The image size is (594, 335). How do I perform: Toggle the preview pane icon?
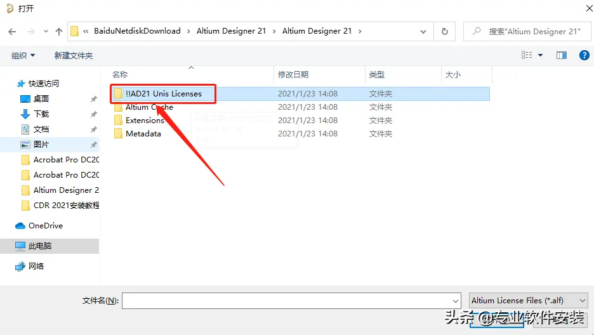(562, 55)
